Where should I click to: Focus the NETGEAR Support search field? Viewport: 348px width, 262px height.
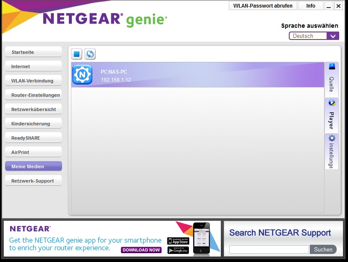coord(269,249)
